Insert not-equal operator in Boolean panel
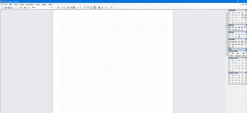 tap(245, 34)
